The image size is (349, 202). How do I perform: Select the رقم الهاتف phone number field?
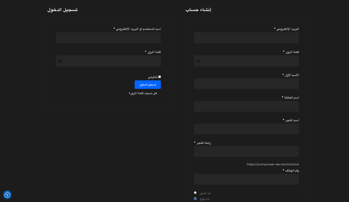point(246,179)
